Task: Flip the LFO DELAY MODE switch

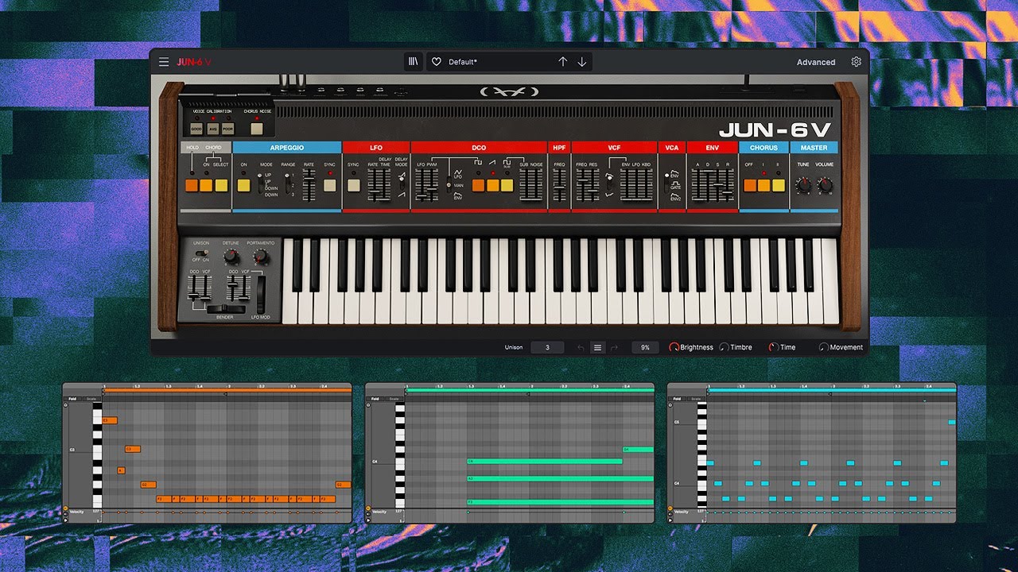Action: (401, 184)
